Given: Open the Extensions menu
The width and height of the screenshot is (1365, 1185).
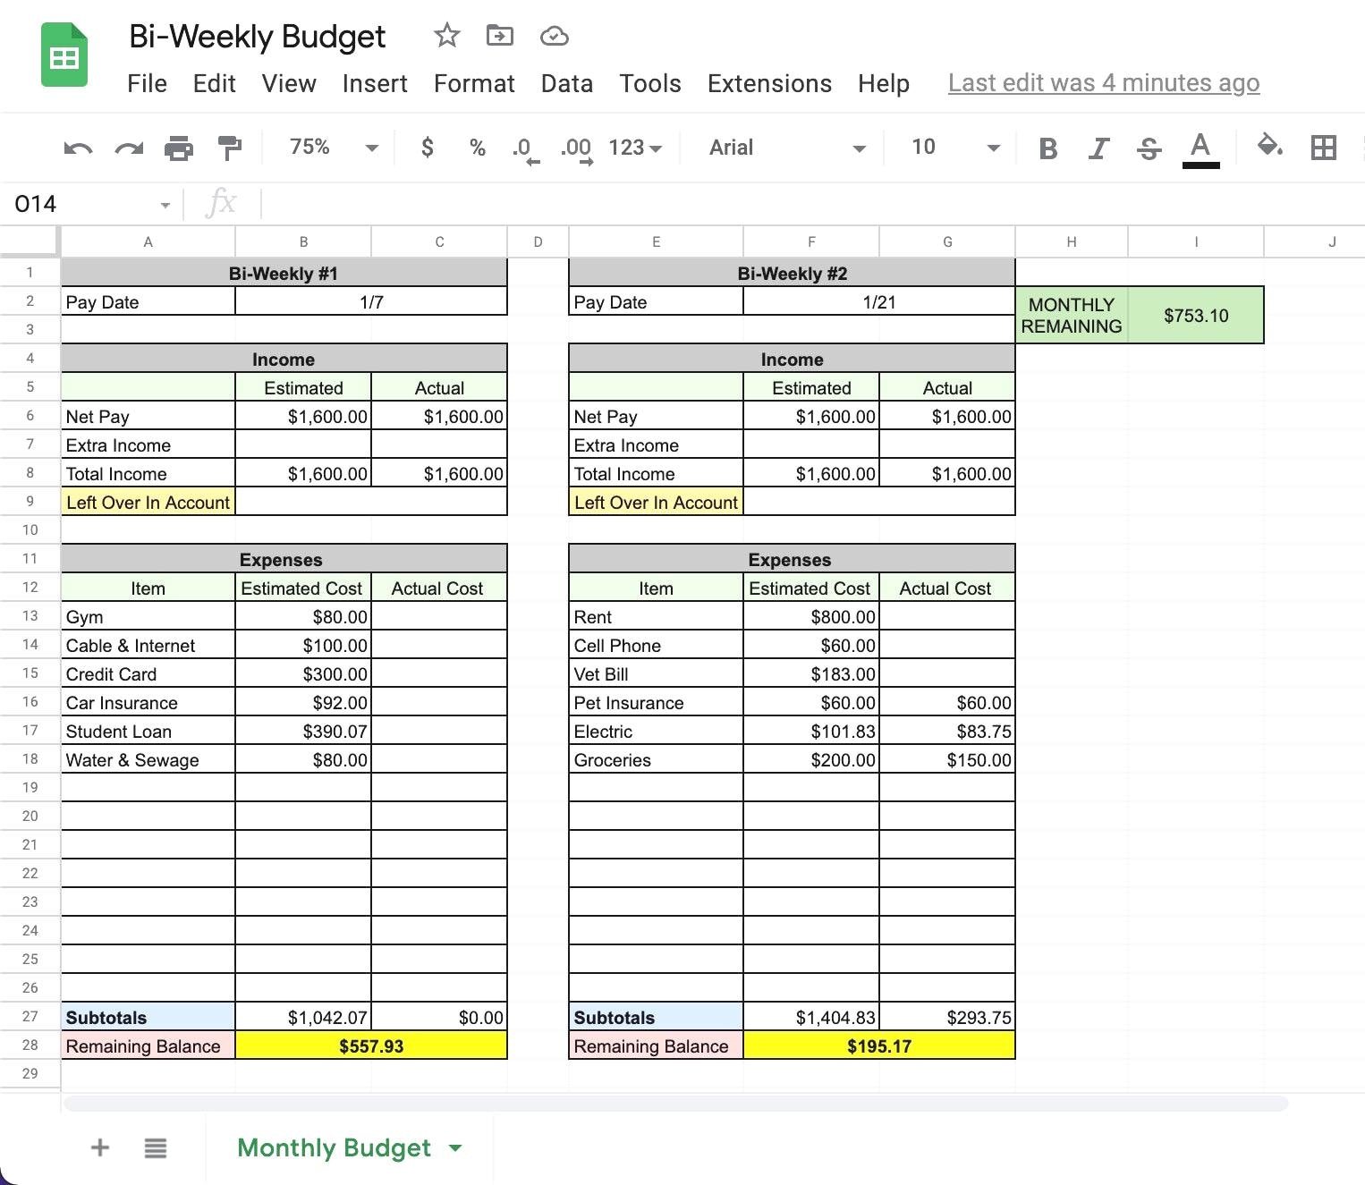Looking at the screenshot, I should (x=768, y=83).
